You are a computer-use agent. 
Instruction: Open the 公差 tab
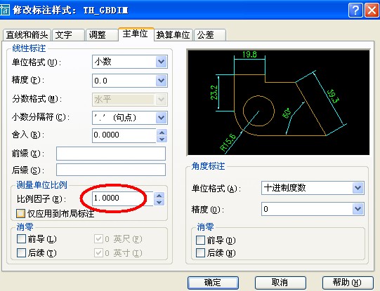pyautogui.click(x=210, y=35)
